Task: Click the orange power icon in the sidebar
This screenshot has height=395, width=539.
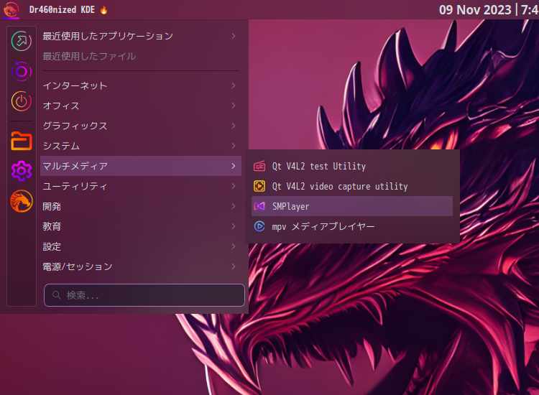Action: tap(22, 101)
